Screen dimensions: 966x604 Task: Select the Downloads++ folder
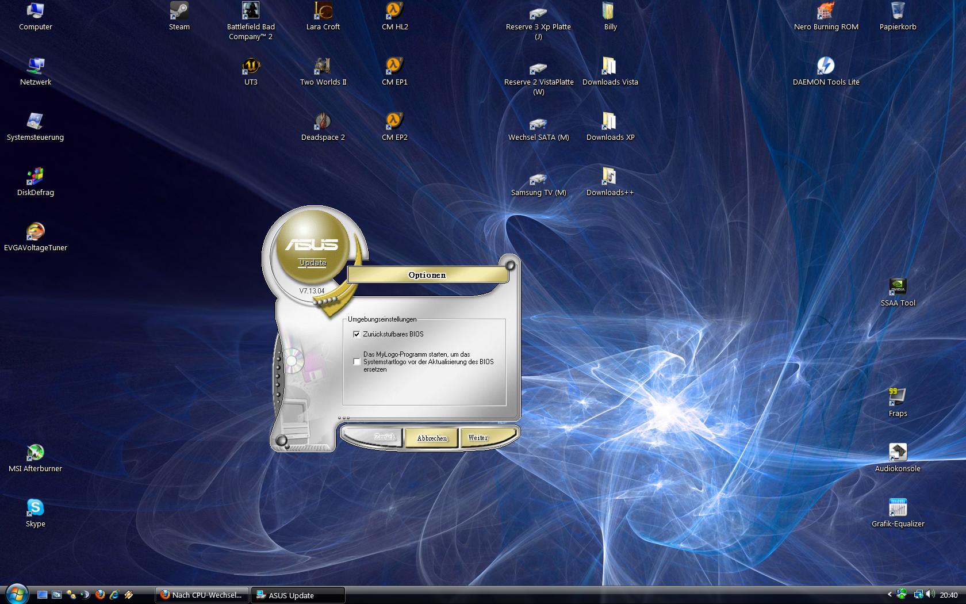pos(610,182)
